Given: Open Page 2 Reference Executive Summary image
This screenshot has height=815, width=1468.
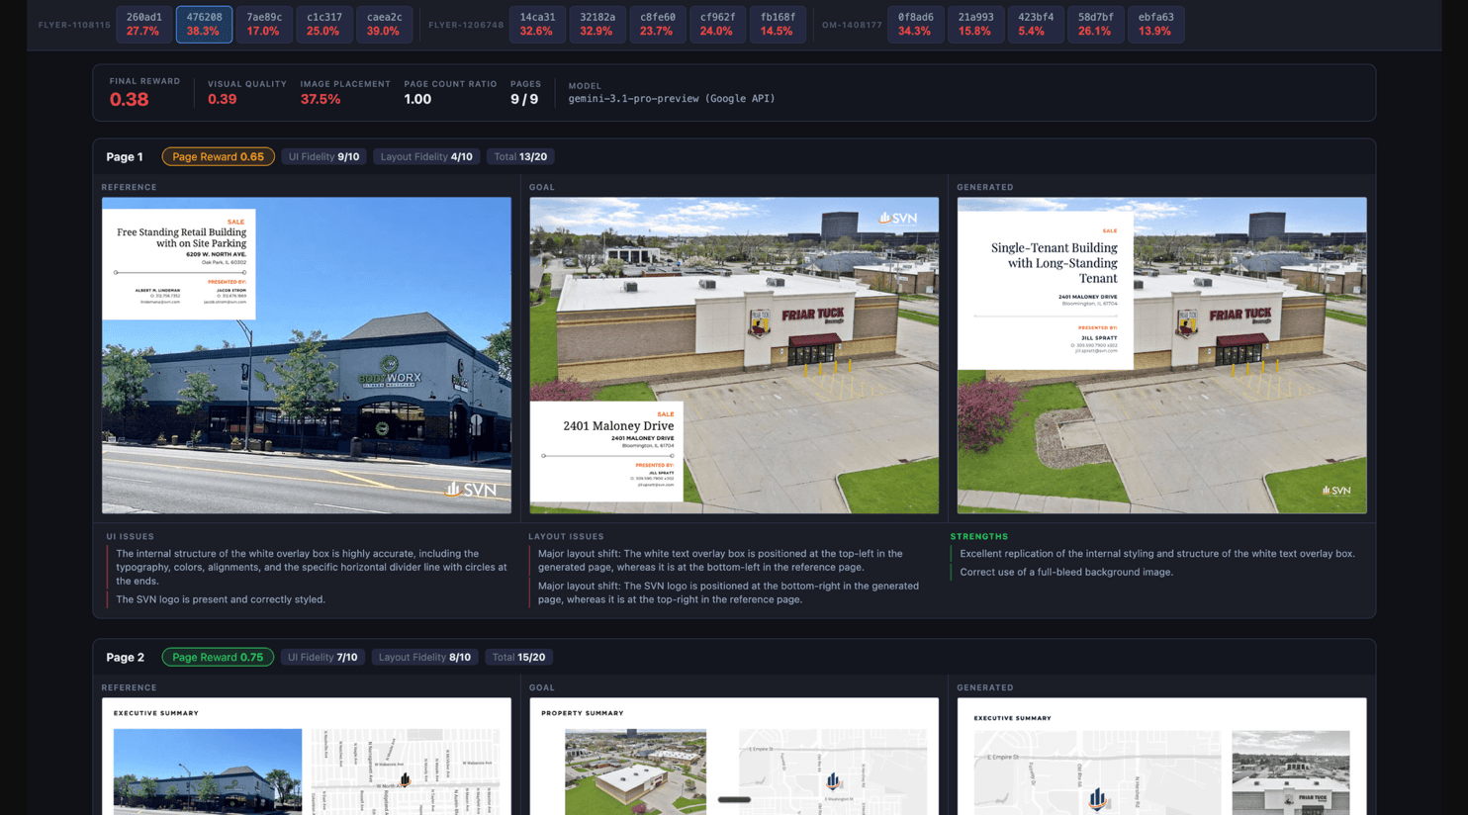Looking at the screenshot, I should [307, 757].
